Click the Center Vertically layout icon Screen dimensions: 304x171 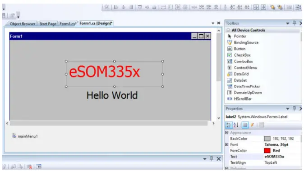click(263, 7)
